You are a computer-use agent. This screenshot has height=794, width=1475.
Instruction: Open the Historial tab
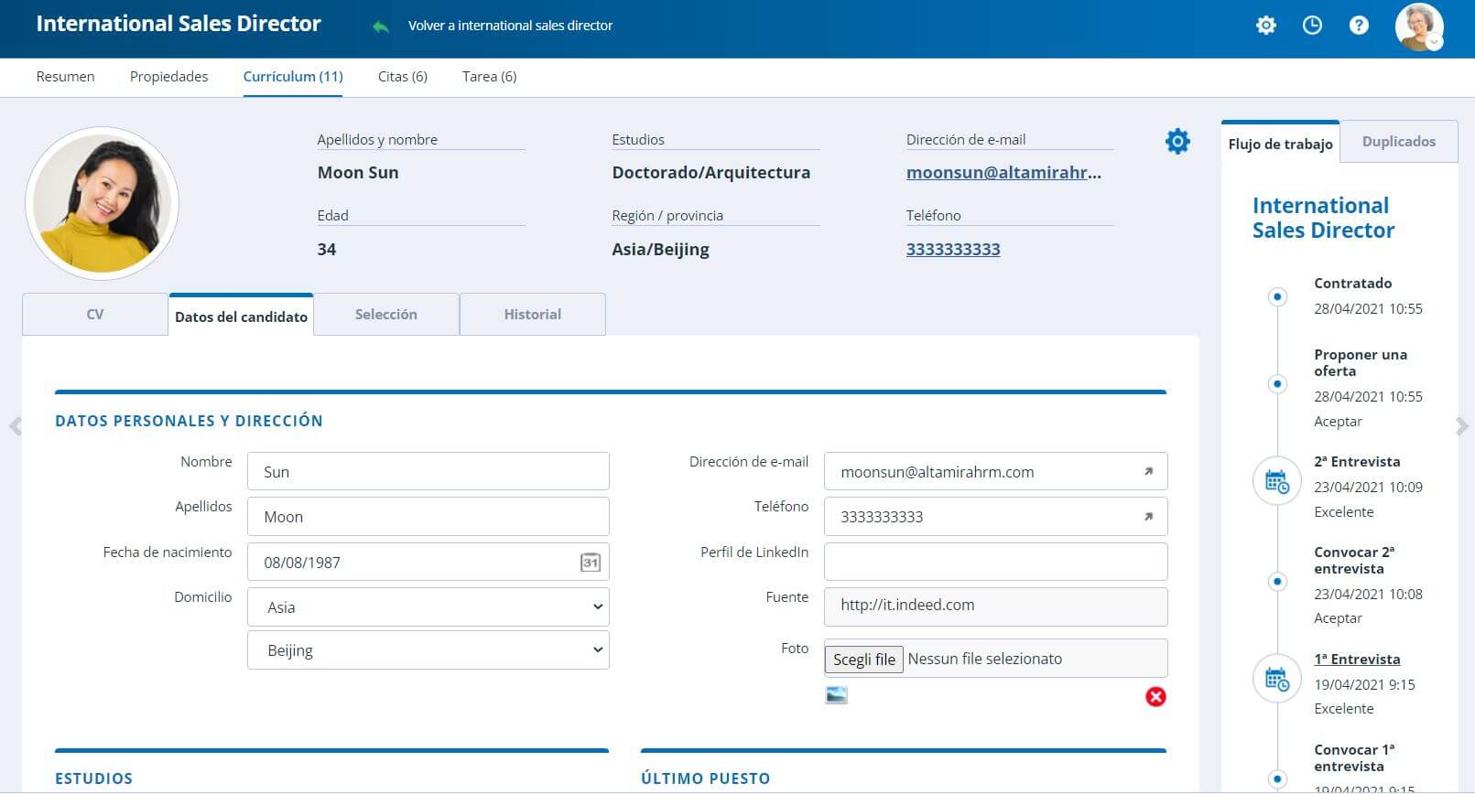pos(532,314)
